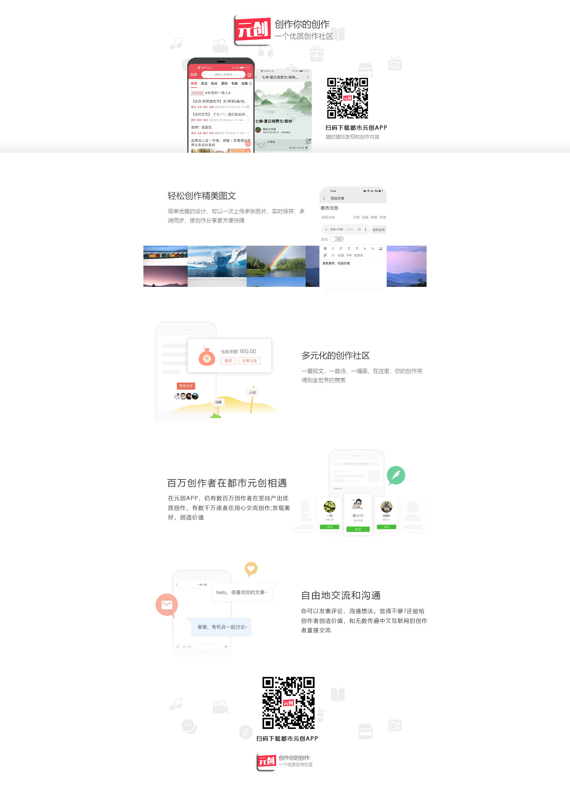Mute the 古筝曲 audio with speaker icon
This screenshot has width=570, height=794.
pos(307,148)
